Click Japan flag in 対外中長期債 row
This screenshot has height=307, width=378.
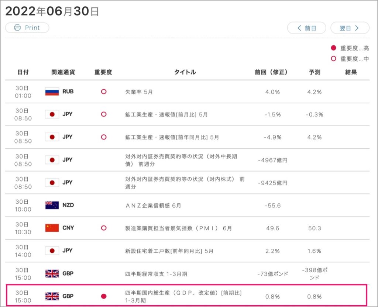(x=52, y=160)
